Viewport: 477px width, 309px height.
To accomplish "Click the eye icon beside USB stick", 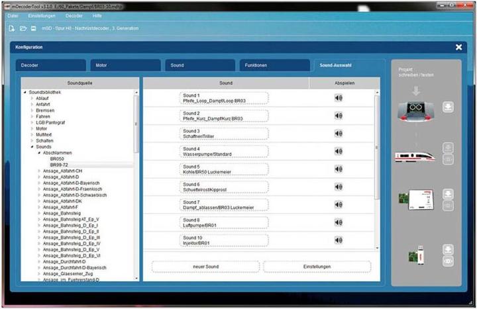I will tap(447, 261).
